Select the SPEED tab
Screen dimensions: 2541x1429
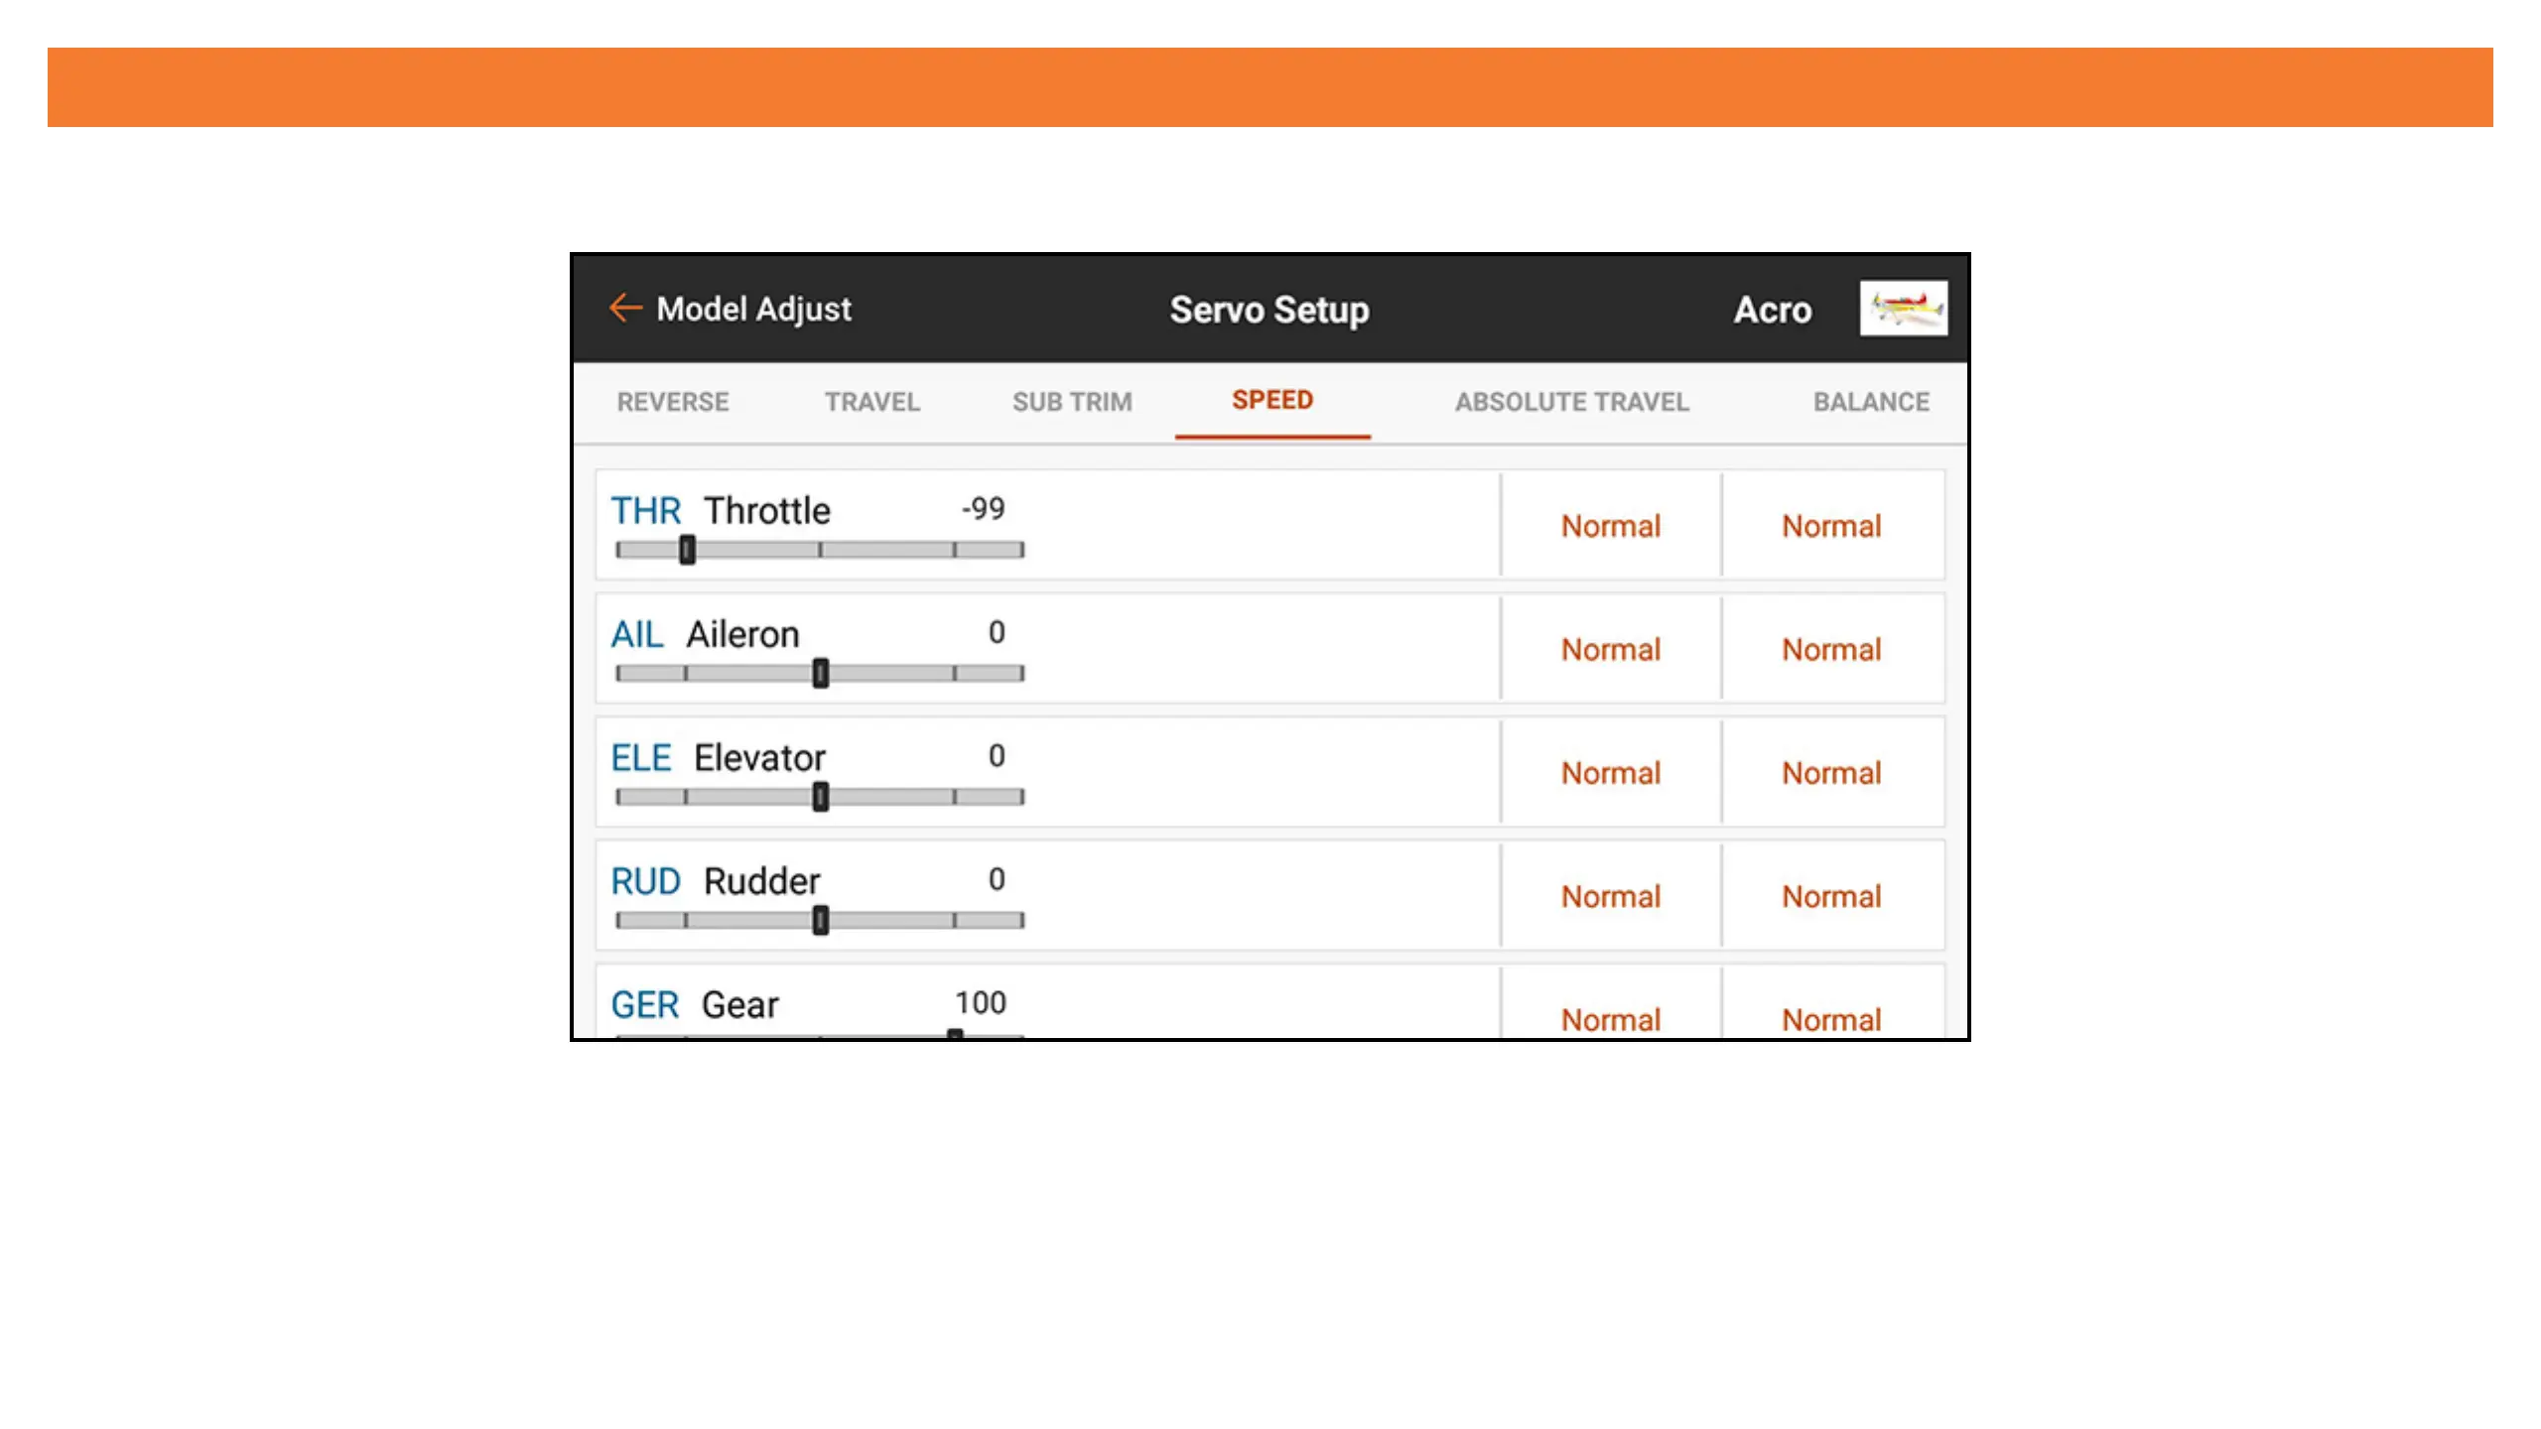[1272, 400]
